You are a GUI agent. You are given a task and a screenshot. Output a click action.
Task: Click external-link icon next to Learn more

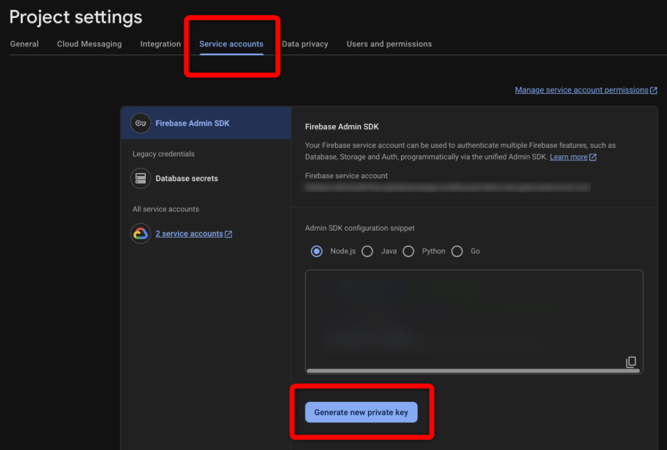click(593, 157)
